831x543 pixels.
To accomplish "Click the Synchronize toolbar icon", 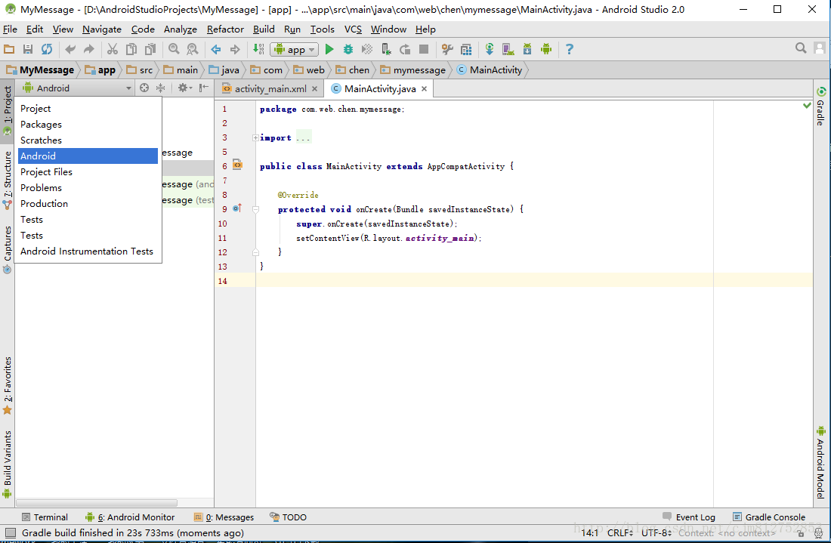I will 47,49.
